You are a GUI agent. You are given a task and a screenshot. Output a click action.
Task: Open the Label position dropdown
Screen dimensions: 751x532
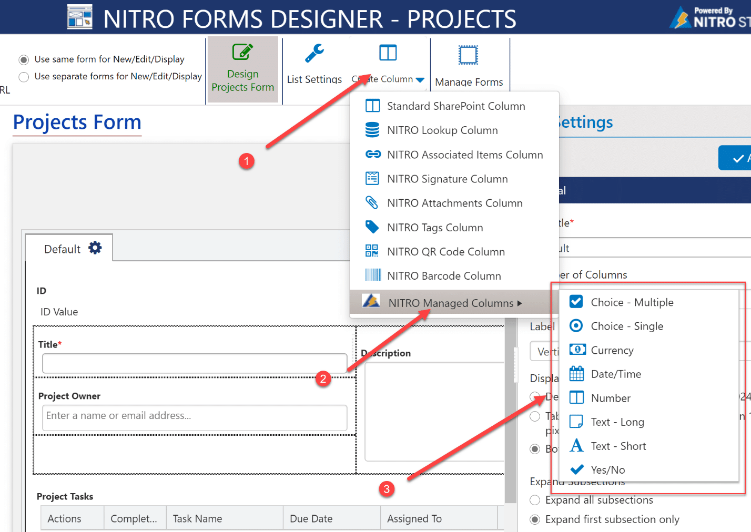pyautogui.click(x=544, y=351)
